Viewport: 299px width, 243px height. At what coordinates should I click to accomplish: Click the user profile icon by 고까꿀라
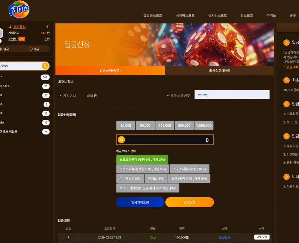10,27
